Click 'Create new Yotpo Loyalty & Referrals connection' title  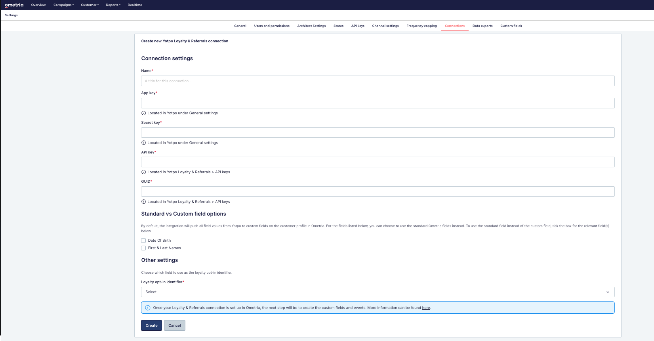click(x=185, y=41)
